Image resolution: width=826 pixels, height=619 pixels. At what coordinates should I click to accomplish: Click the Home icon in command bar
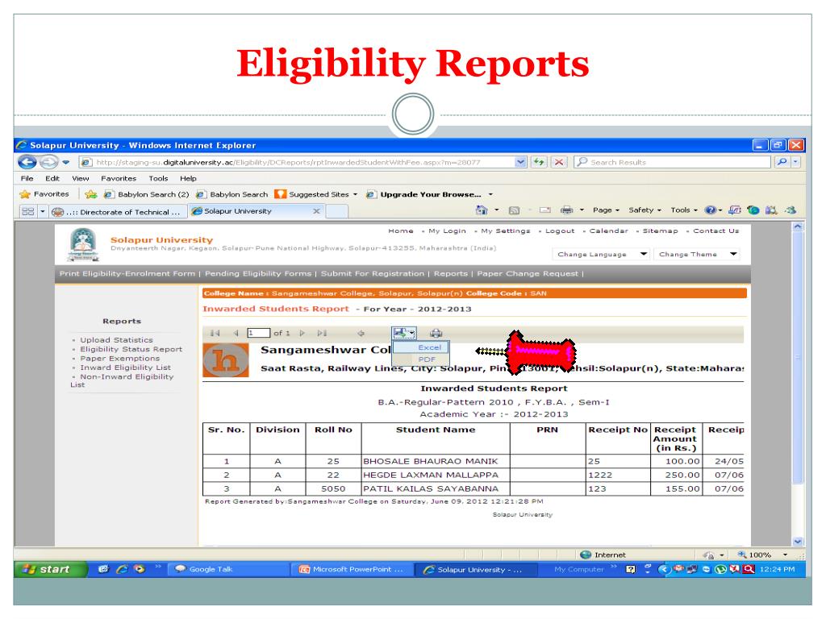pos(482,210)
